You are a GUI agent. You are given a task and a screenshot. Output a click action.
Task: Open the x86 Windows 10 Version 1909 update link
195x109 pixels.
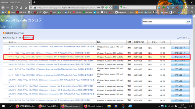click(x=49, y=100)
